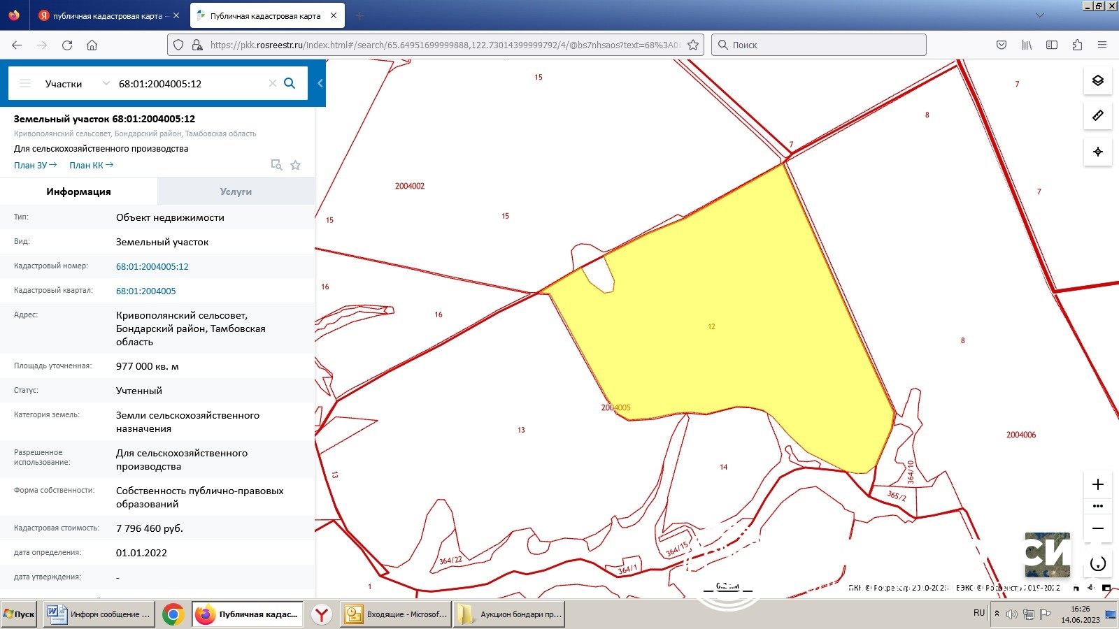Clear the cadastral number search field
1119x629 pixels.
point(272,83)
